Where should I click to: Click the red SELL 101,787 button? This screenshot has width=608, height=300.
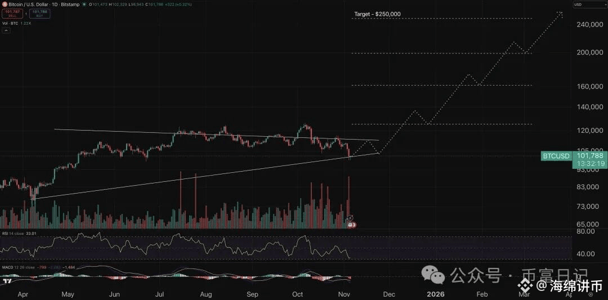click(12, 14)
